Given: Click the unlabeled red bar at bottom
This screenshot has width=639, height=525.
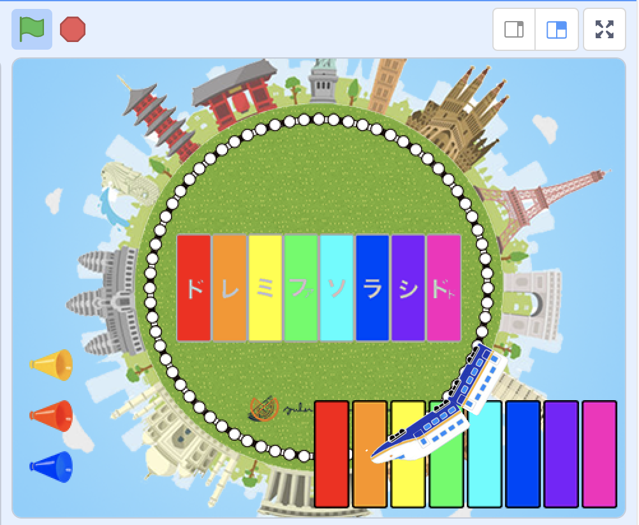Looking at the screenshot, I should (332, 454).
